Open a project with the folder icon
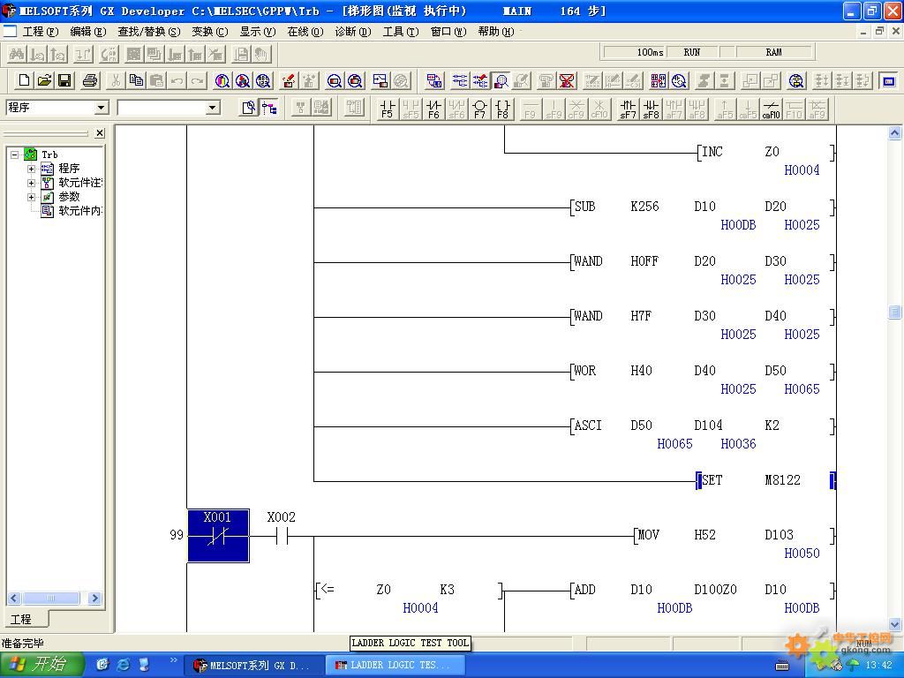904x678 pixels. 44,80
